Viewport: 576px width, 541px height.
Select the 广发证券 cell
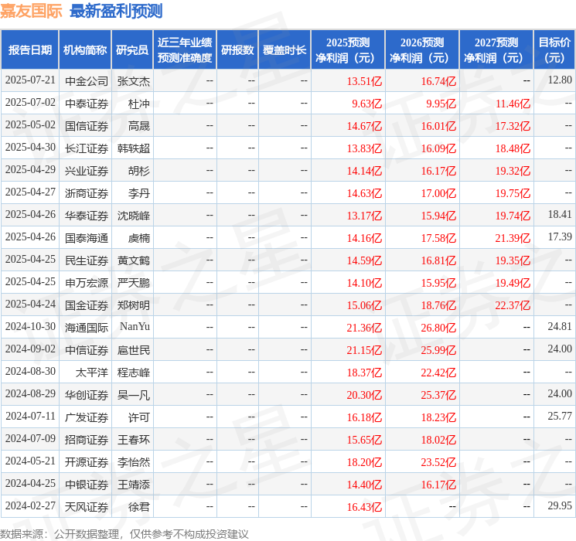pyautogui.click(x=87, y=417)
